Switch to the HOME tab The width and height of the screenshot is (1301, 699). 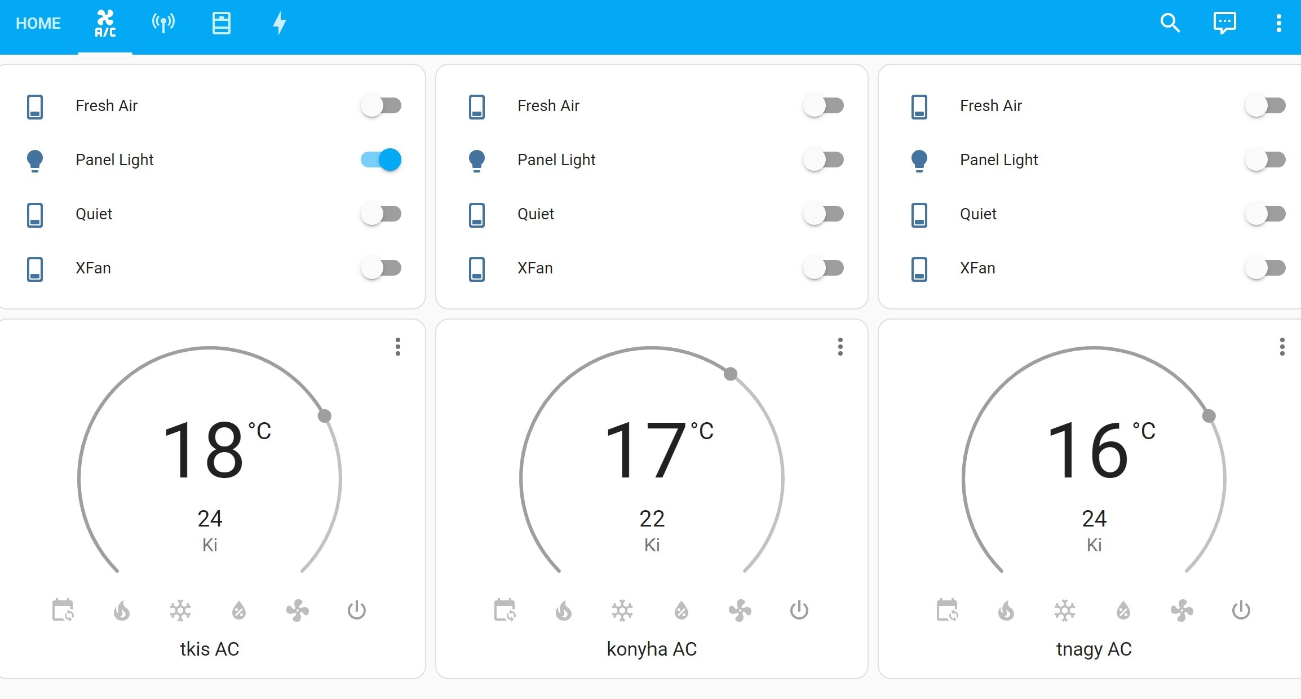38,23
